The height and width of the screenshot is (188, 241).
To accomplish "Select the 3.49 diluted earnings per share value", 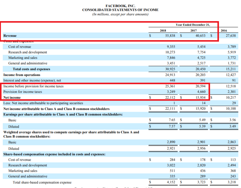I will (233, 126).
